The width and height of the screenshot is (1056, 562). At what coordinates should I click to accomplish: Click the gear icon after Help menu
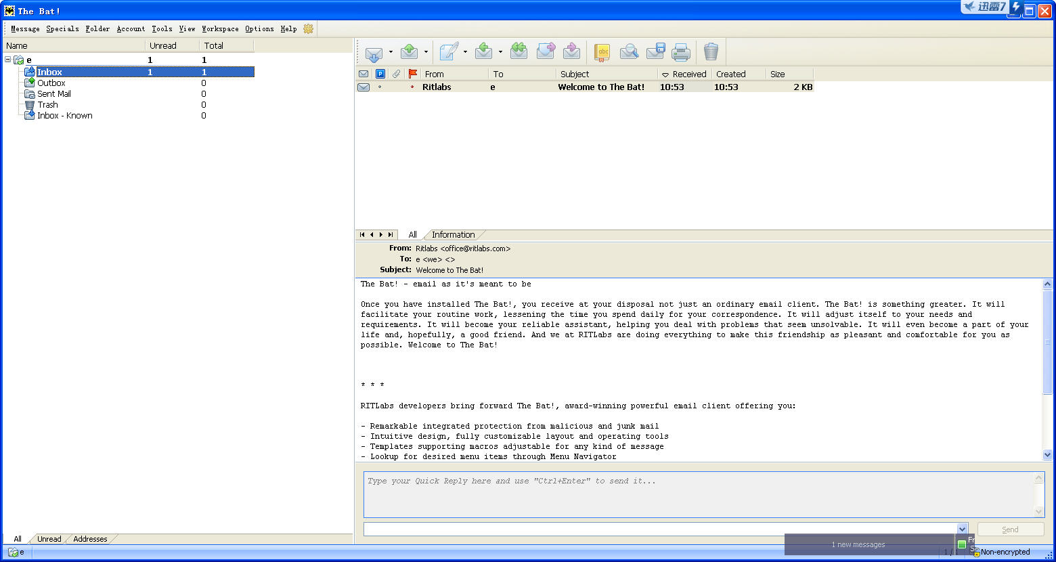[x=308, y=28]
